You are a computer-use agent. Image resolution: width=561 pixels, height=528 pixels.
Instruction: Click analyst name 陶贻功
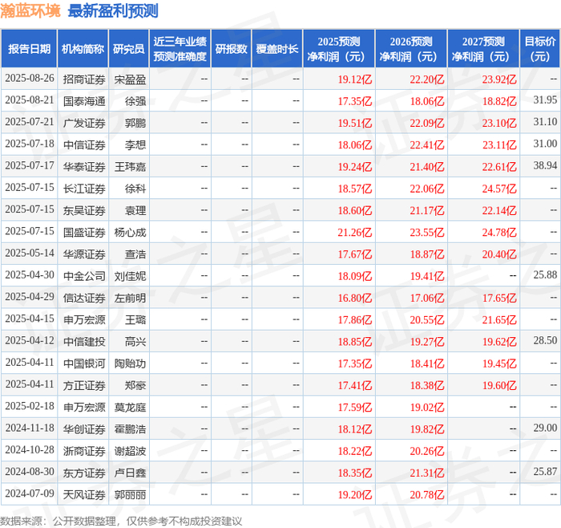[x=130, y=364]
